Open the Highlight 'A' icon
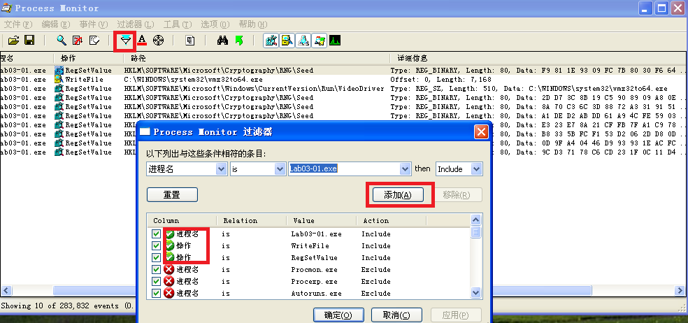 coord(142,41)
